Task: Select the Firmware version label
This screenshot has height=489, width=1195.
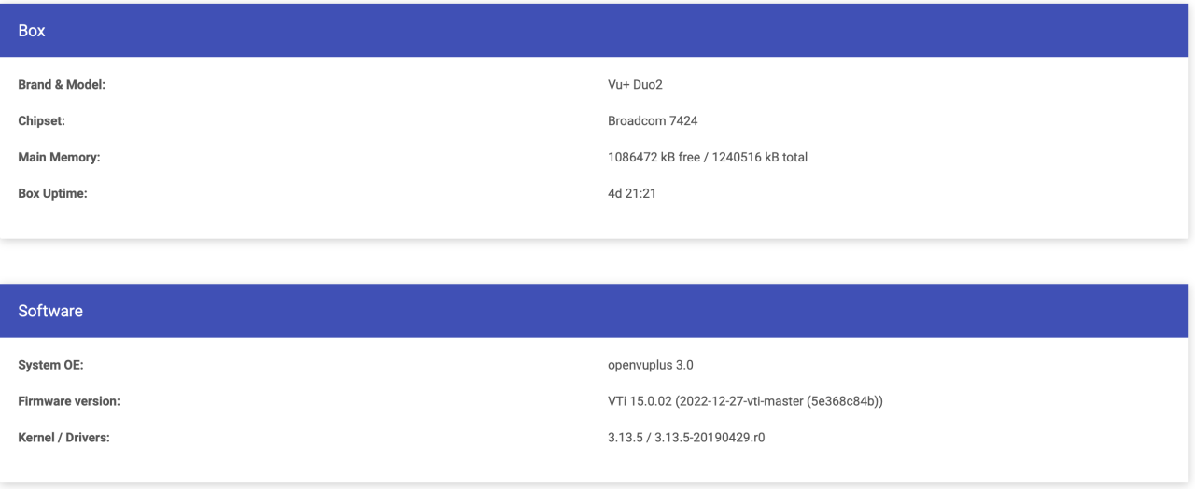Action: tap(69, 401)
